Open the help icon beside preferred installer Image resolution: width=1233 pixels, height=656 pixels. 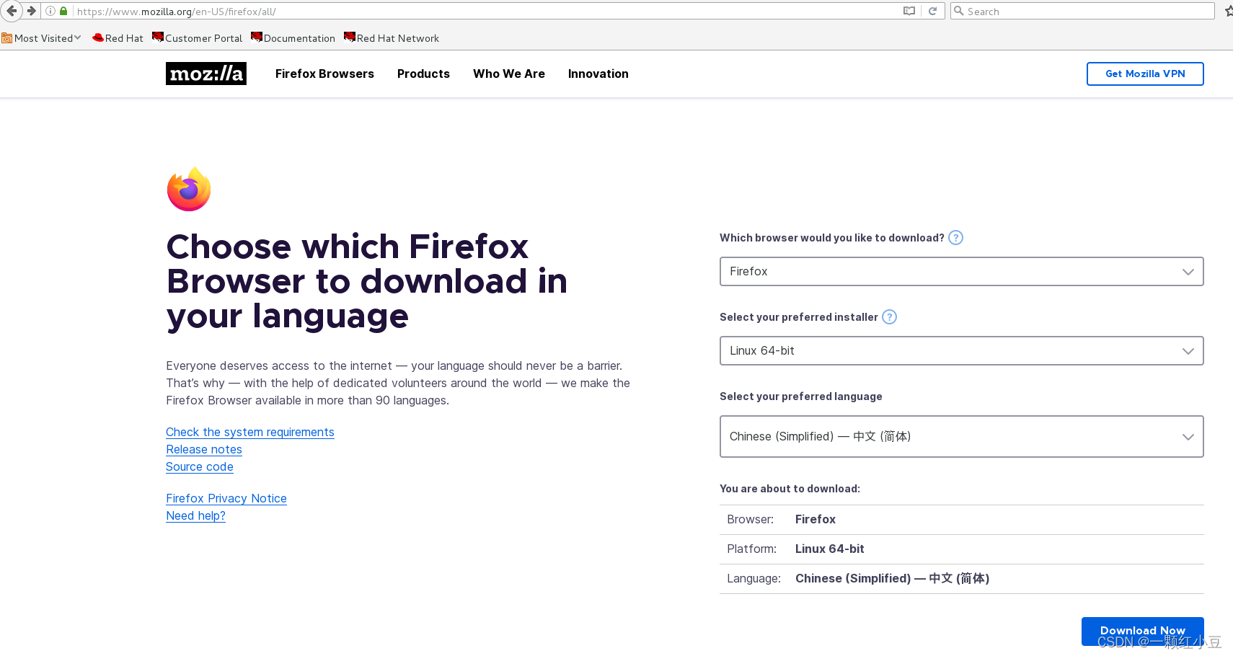pyautogui.click(x=890, y=317)
